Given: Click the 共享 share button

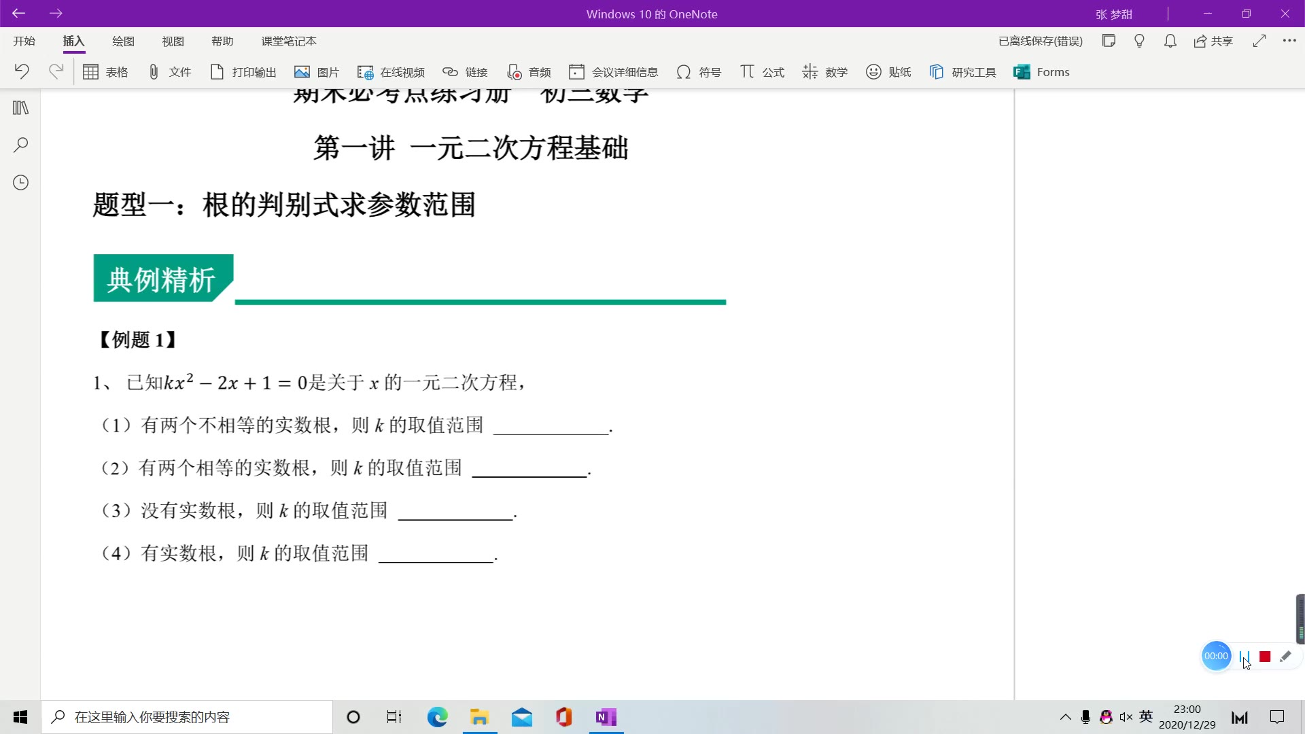Looking at the screenshot, I should coord(1213,41).
